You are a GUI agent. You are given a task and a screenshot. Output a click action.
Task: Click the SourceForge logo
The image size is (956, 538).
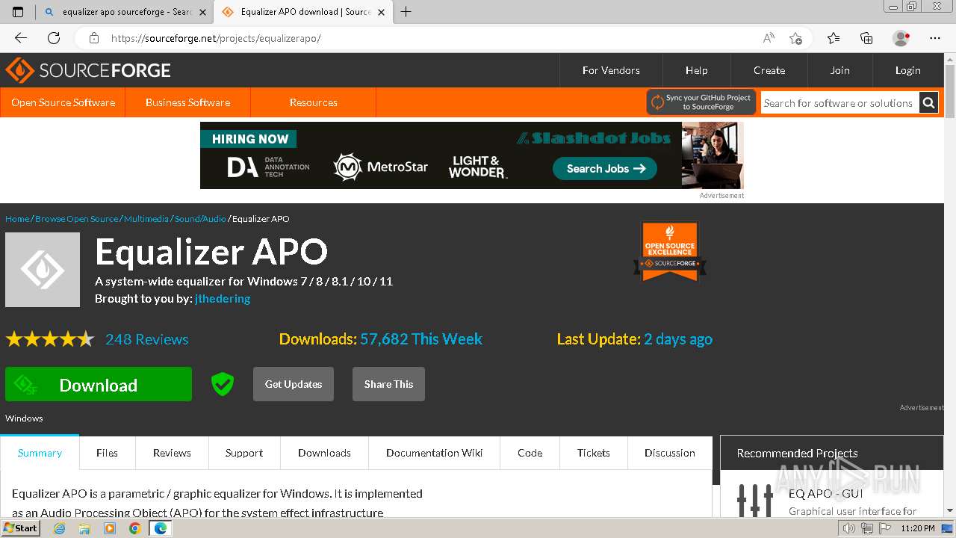tap(88, 70)
